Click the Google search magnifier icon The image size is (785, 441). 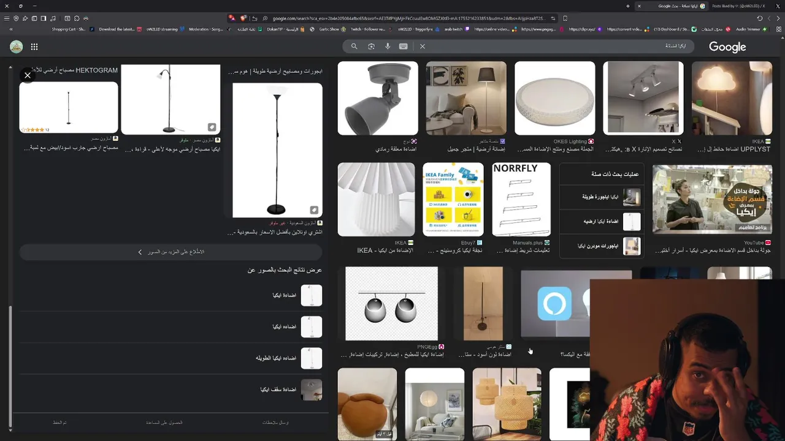click(354, 46)
